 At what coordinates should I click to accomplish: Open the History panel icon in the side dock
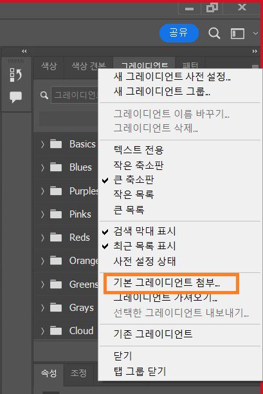(x=16, y=75)
